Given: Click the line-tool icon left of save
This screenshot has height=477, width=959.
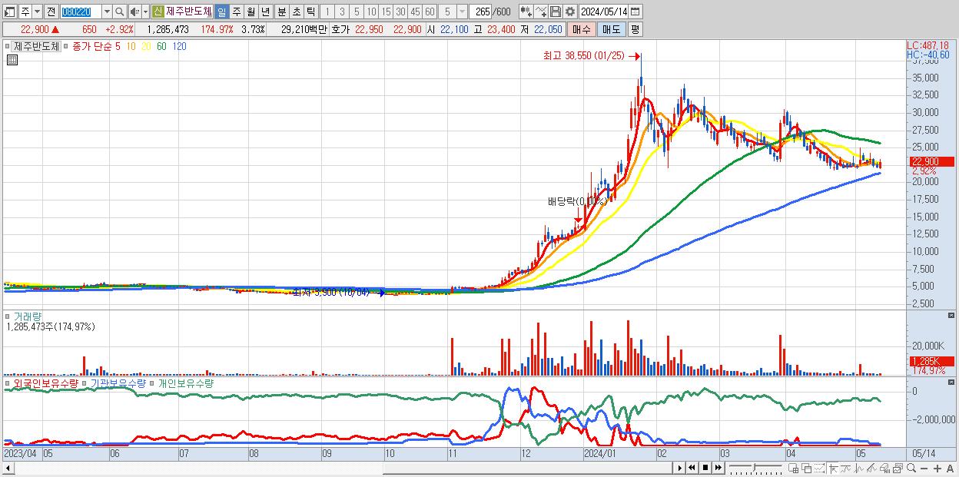Looking at the screenshot, I should (x=541, y=12).
